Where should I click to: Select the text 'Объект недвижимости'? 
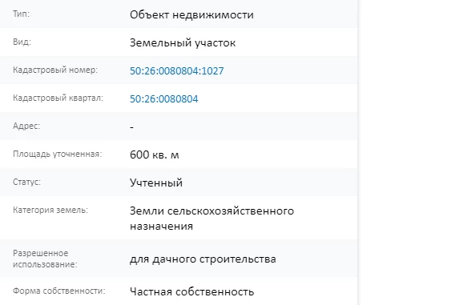[191, 14]
